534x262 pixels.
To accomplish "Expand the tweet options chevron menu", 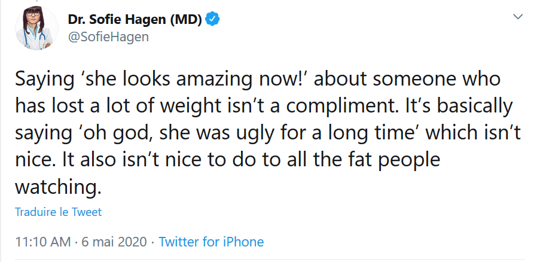I will click(518, 17).
